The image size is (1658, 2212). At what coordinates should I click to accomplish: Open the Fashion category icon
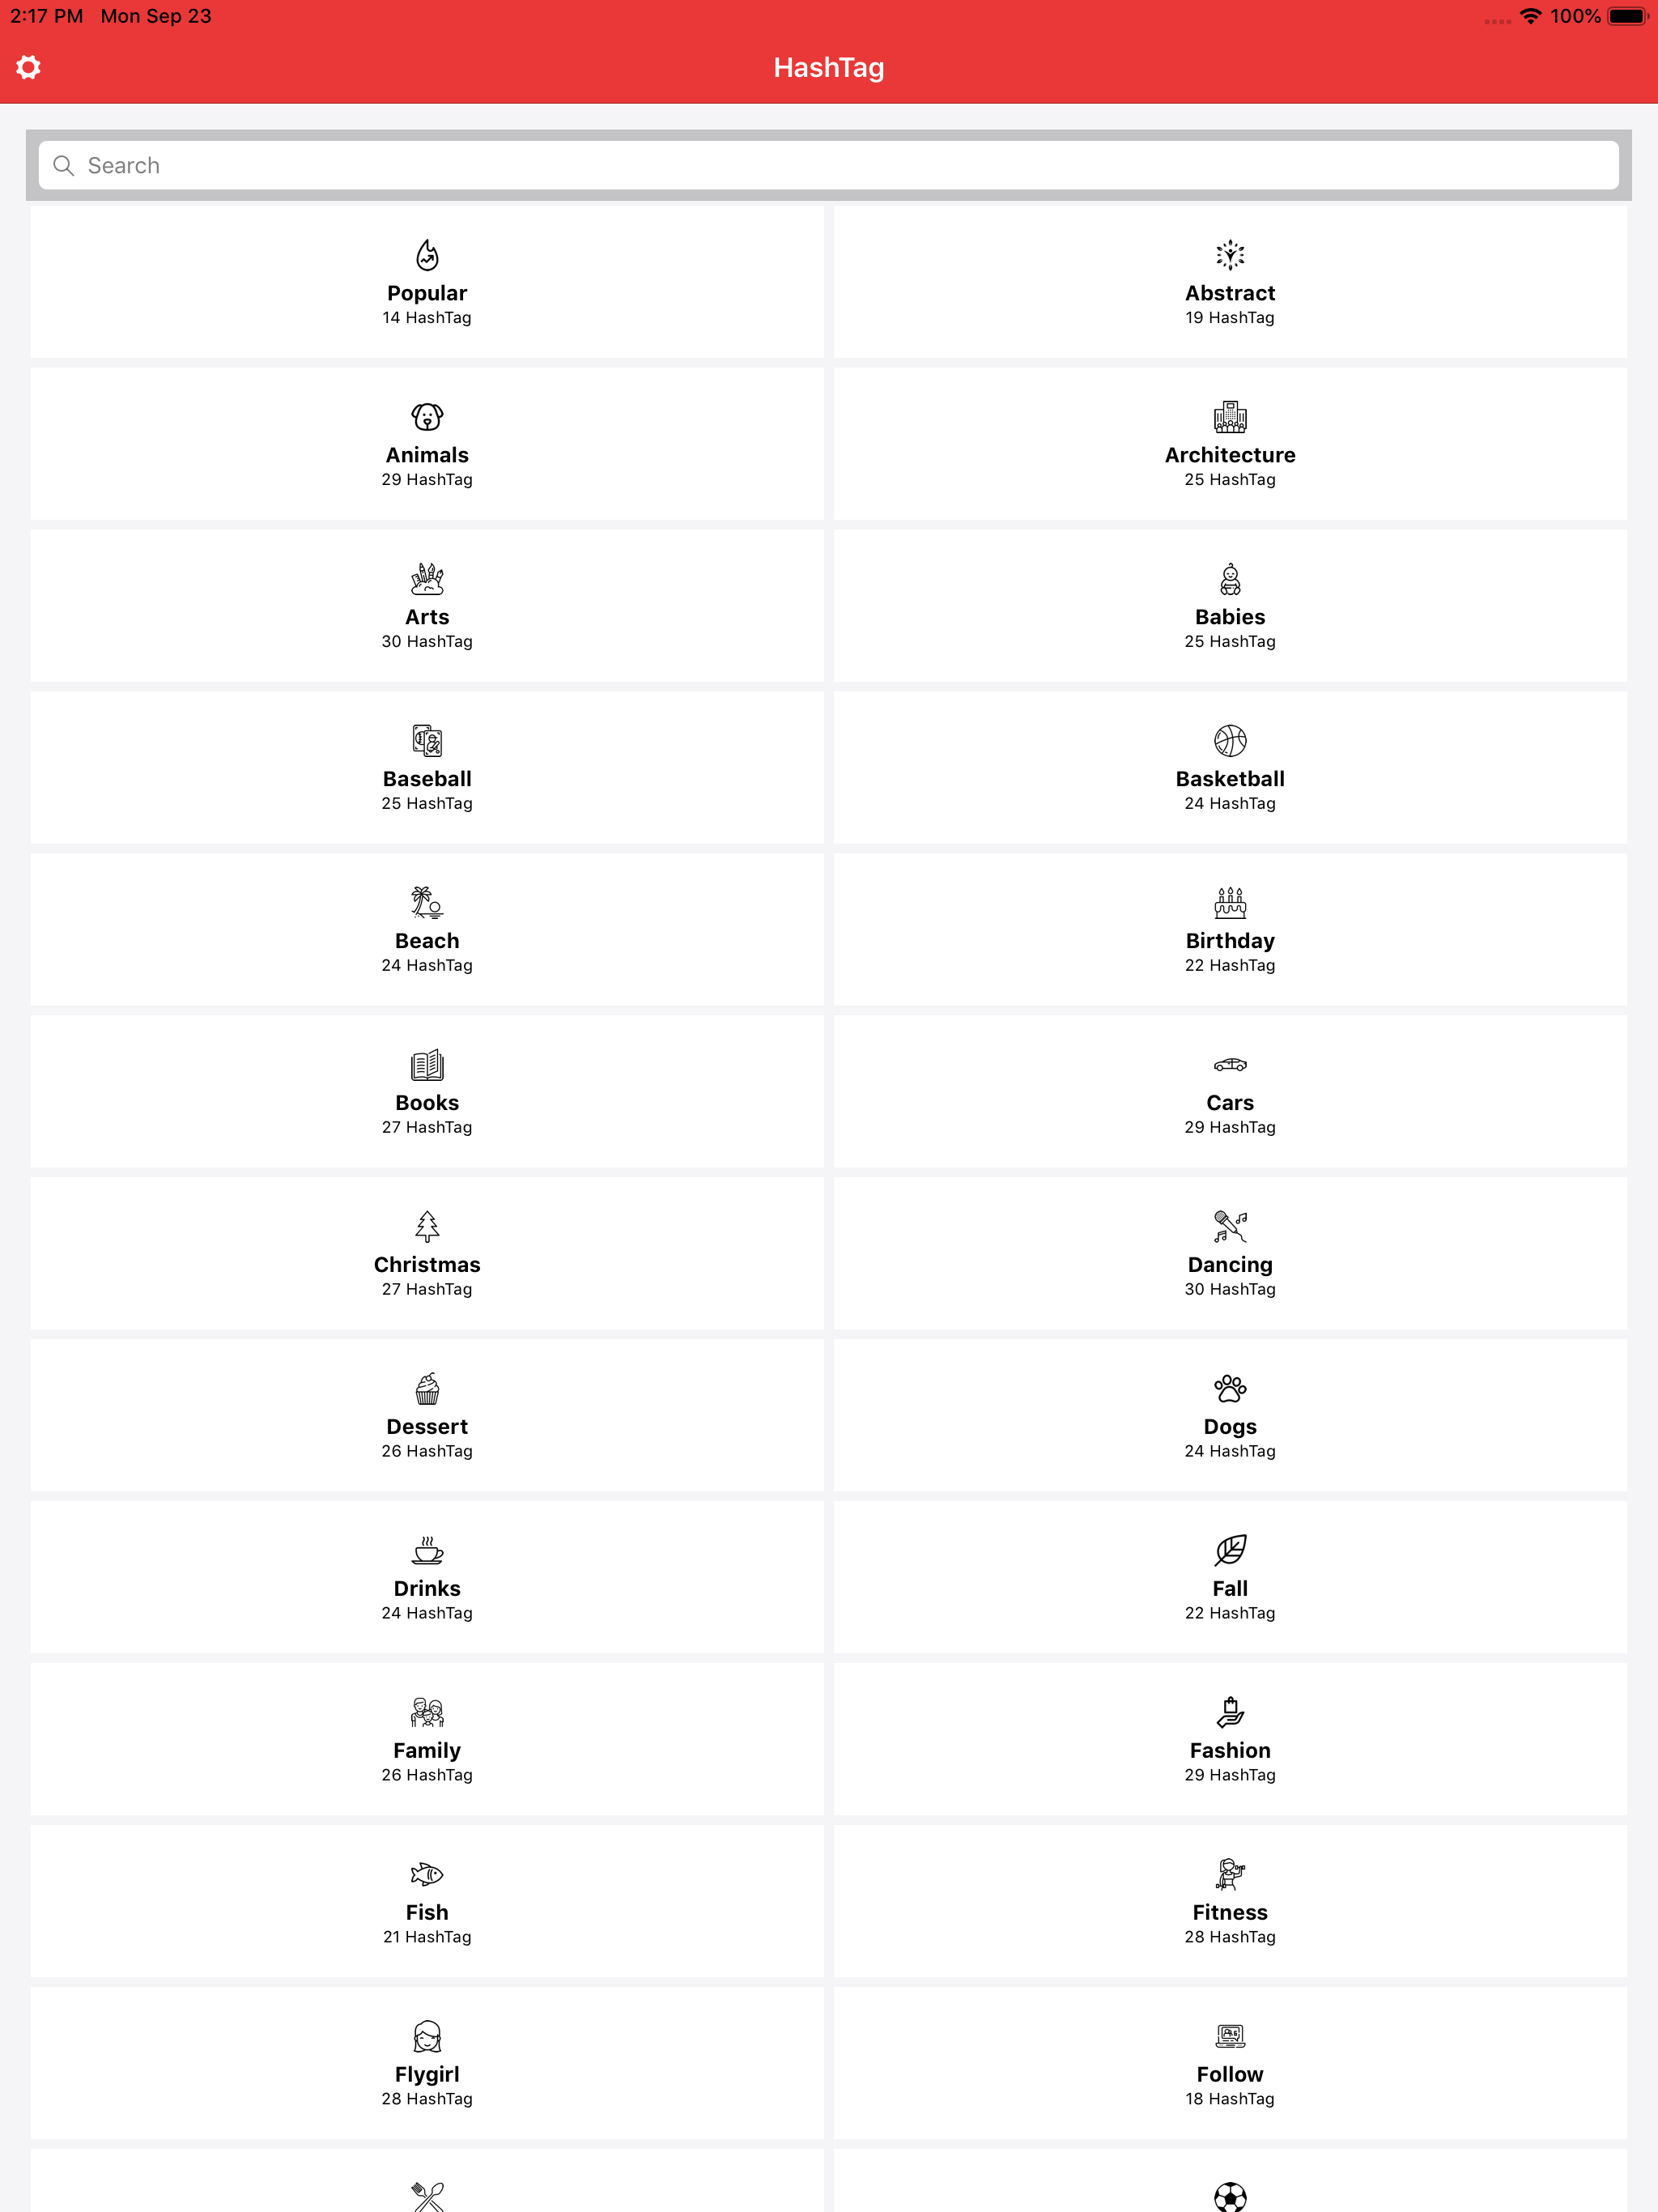tap(1229, 1713)
